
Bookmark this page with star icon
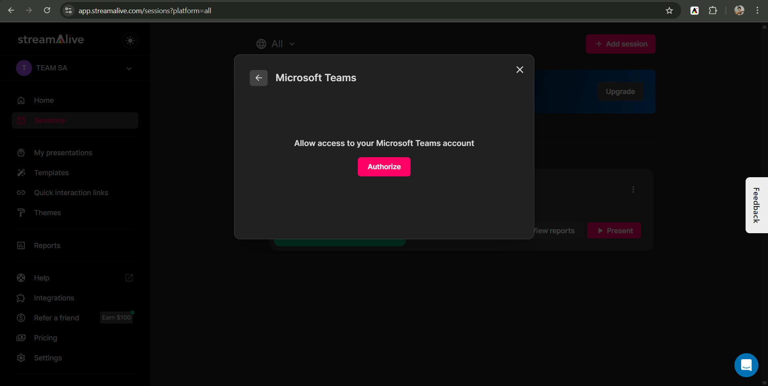[x=669, y=11]
